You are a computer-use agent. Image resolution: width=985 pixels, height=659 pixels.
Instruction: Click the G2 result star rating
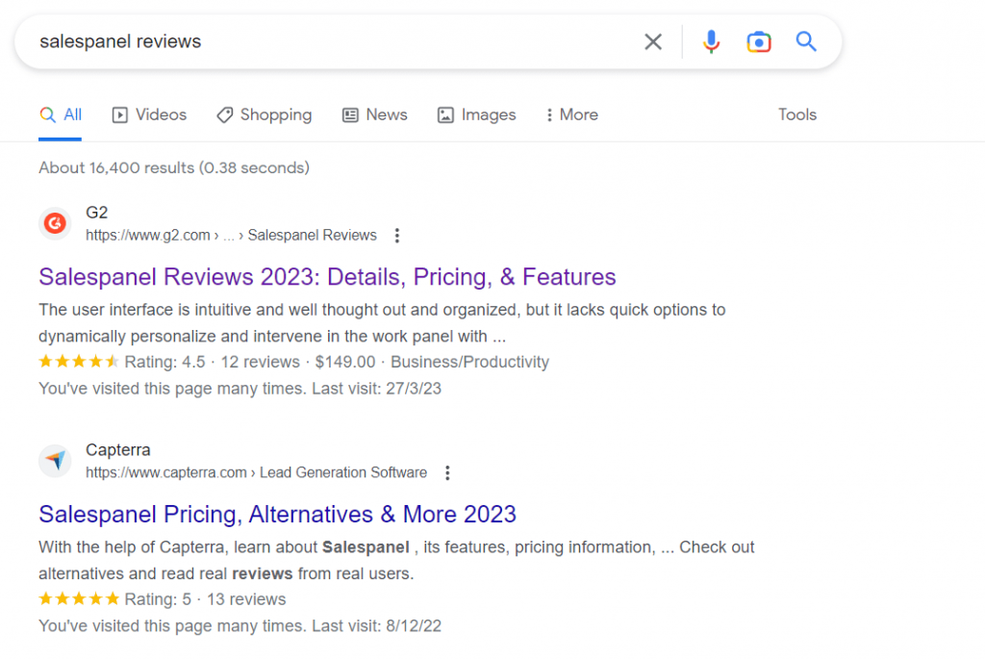pyautogui.click(x=79, y=362)
